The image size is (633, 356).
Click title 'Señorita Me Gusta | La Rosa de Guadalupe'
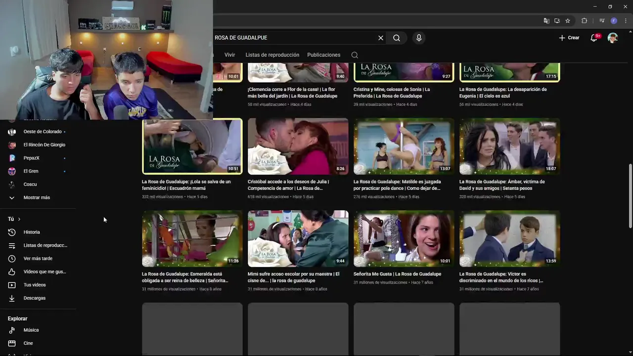pos(397,274)
